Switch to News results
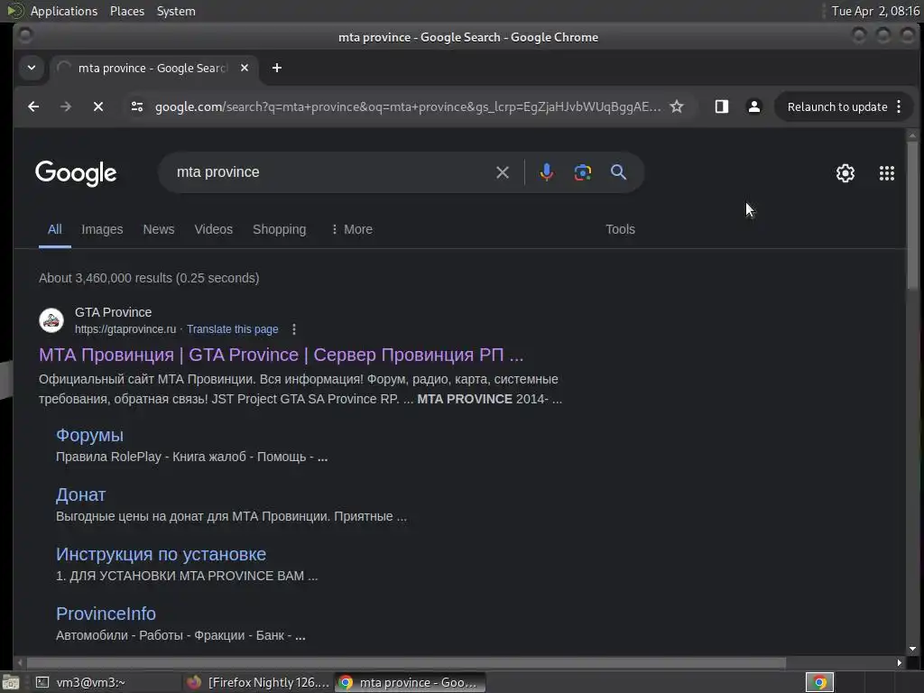The width and height of the screenshot is (924, 693). pos(159,229)
